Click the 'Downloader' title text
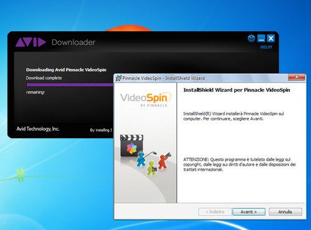Image resolution: width=311 pixels, height=230 pixels. 74,42
